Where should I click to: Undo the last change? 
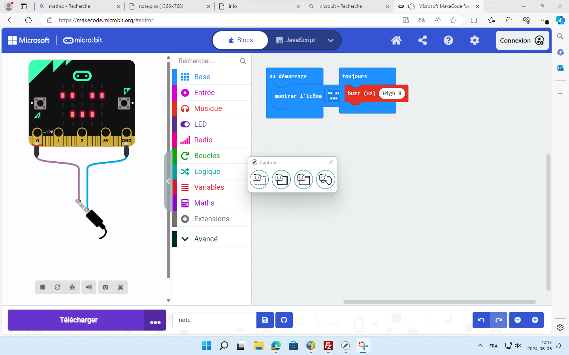click(481, 320)
